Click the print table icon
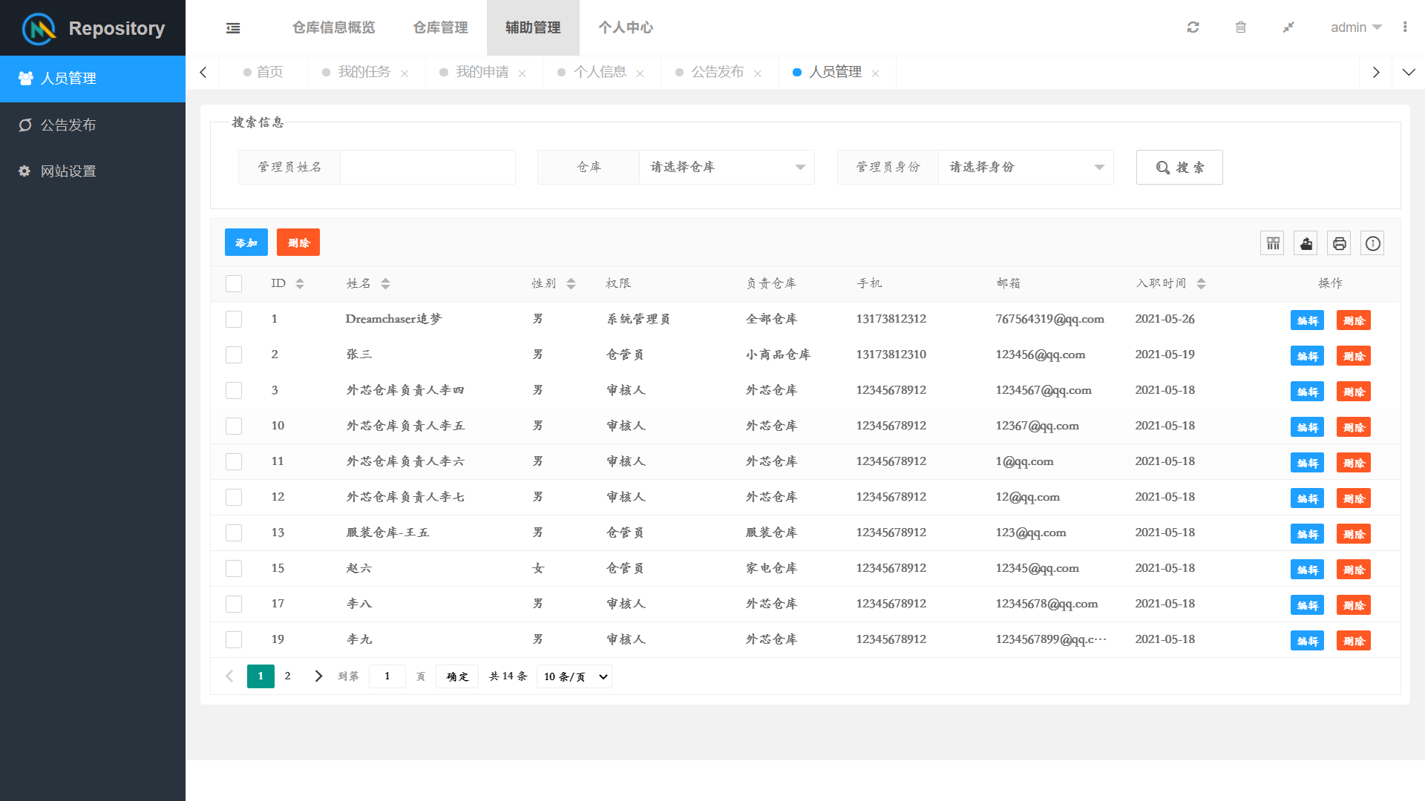 pyautogui.click(x=1340, y=243)
